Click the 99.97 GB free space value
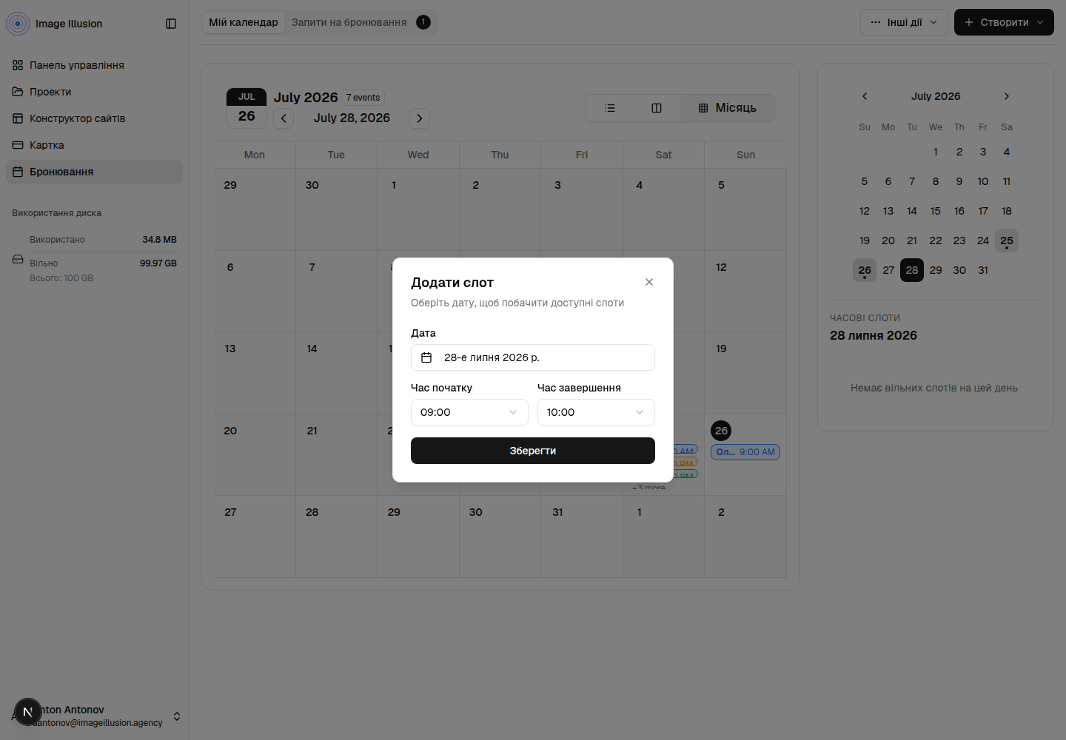Screen dimensions: 1066x740 [x=158, y=263]
